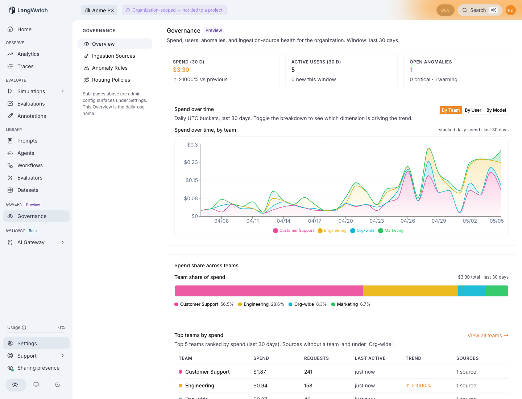Expand the AI Gateway chevron
Screen dimensions: 522x399
point(63,242)
